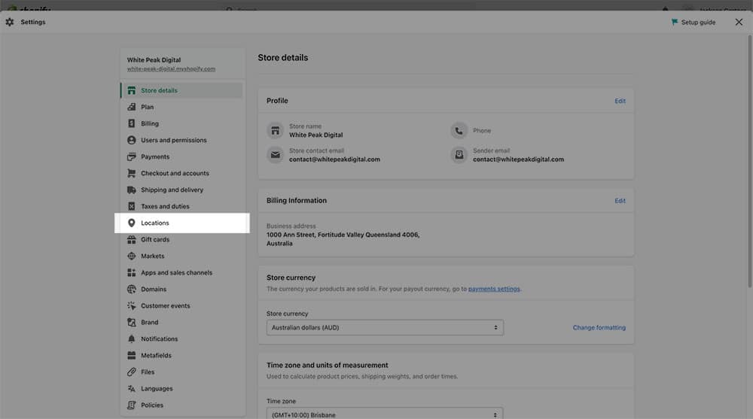This screenshot has width=753, height=419.
Task: Click the Setup guide flag icon
Action: [674, 22]
